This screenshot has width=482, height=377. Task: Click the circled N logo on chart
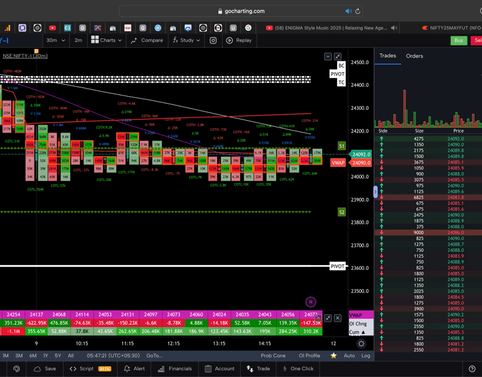point(311,302)
